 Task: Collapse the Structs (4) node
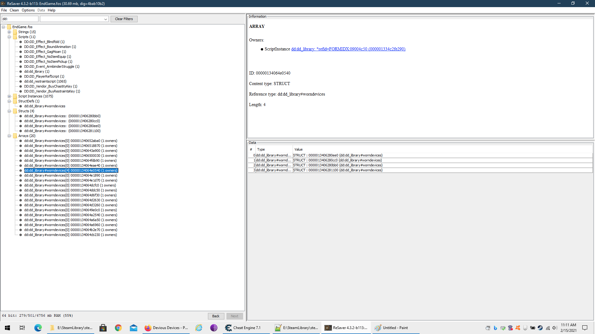pyautogui.click(x=9, y=111)
